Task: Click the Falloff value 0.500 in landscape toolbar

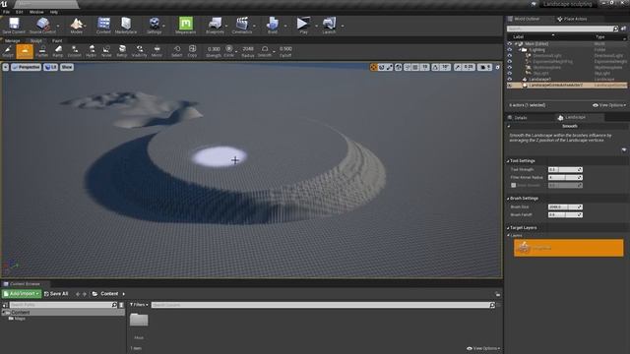Action: 285,49
